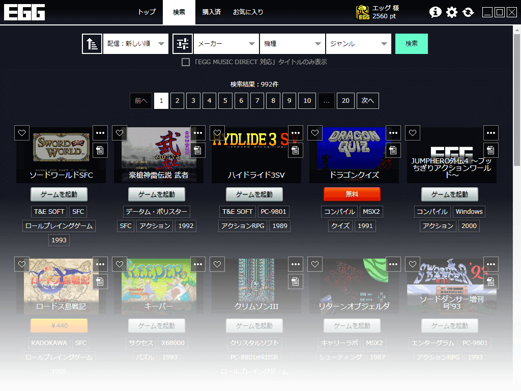Open settings with the gear icon

coord(452,12)
